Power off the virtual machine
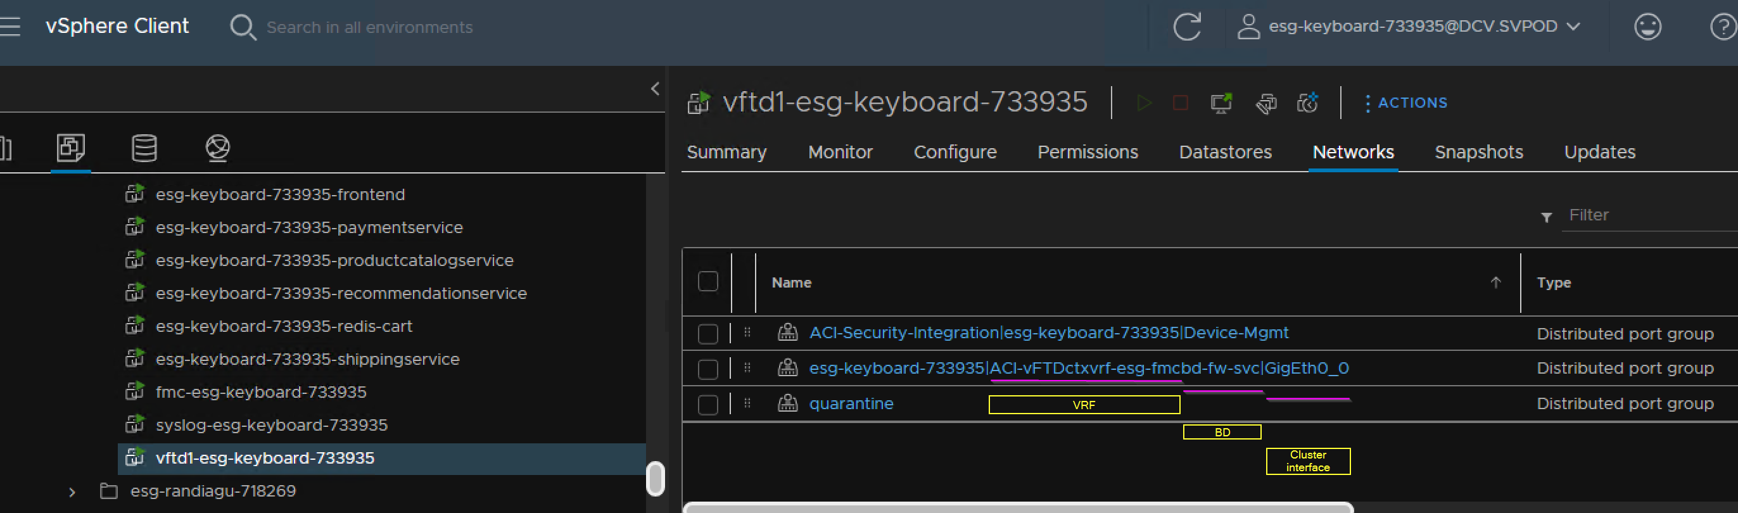Viewport: 1738px width, 513px height. (1180, 103)
